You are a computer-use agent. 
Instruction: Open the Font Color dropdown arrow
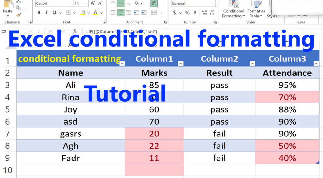(x=102, y=13)
